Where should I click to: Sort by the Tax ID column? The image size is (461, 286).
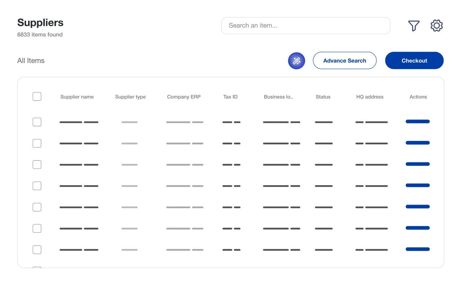pos(230,97)
